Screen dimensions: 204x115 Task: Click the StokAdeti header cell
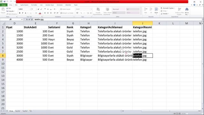[x=35, y=27]
